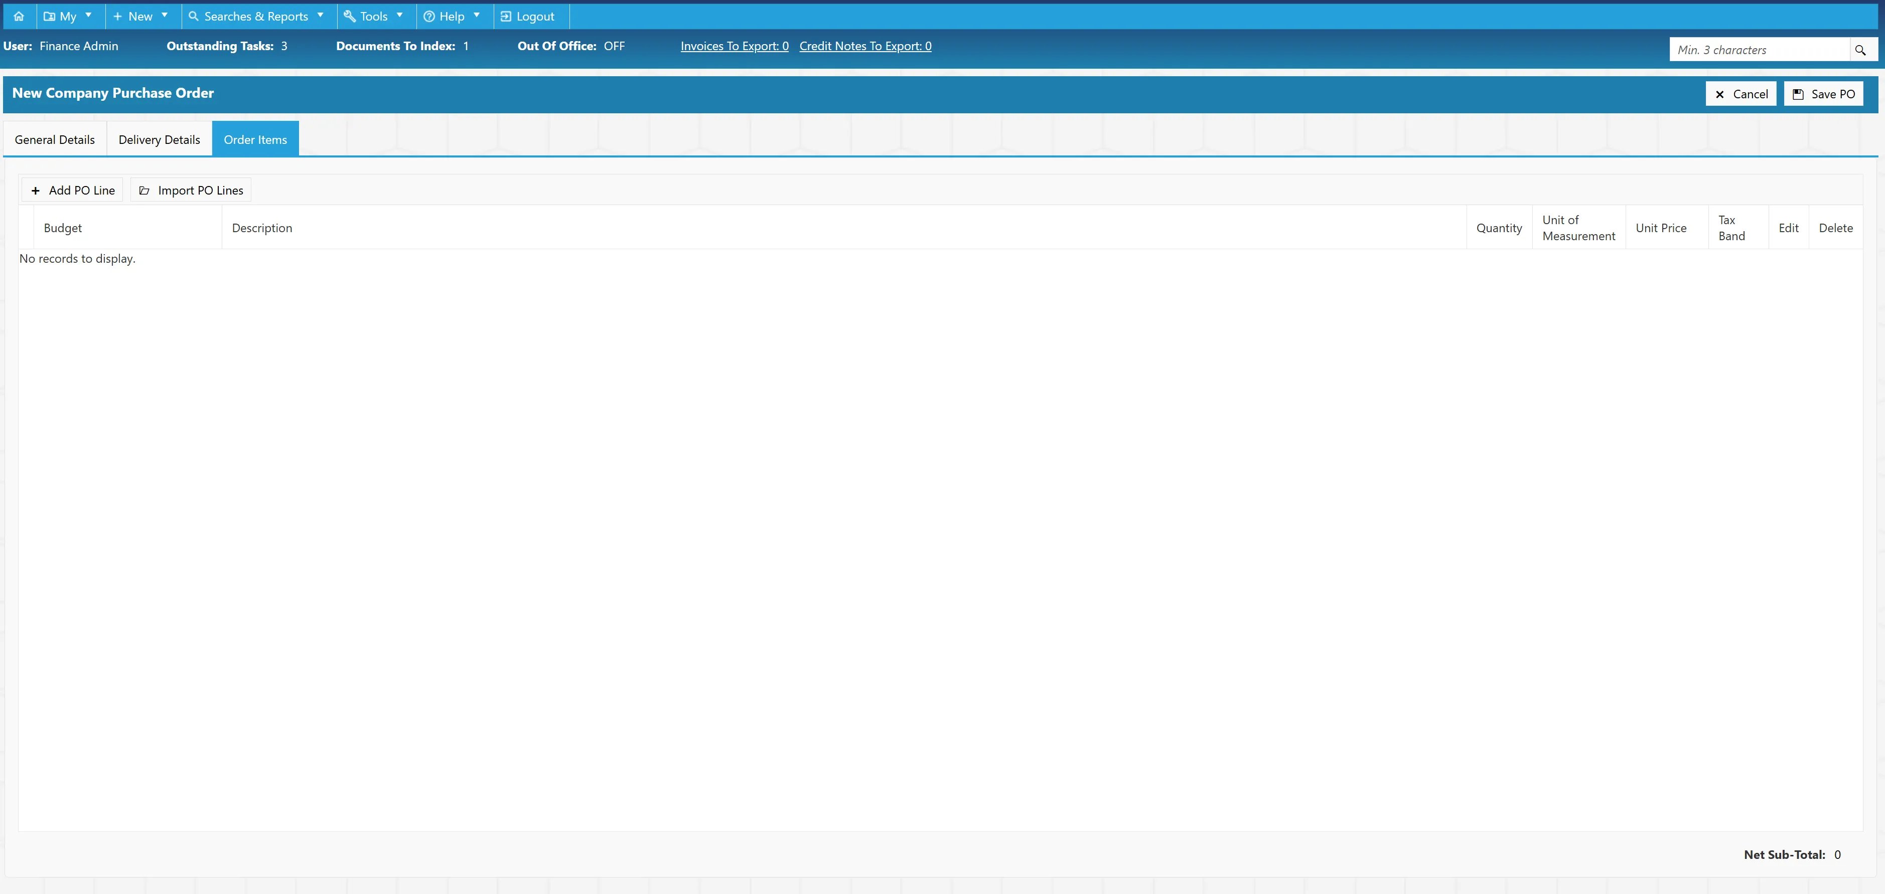Click the plus icon beside Add PO Line
This screenshot has height=894, width=1885.
point(35,191)
